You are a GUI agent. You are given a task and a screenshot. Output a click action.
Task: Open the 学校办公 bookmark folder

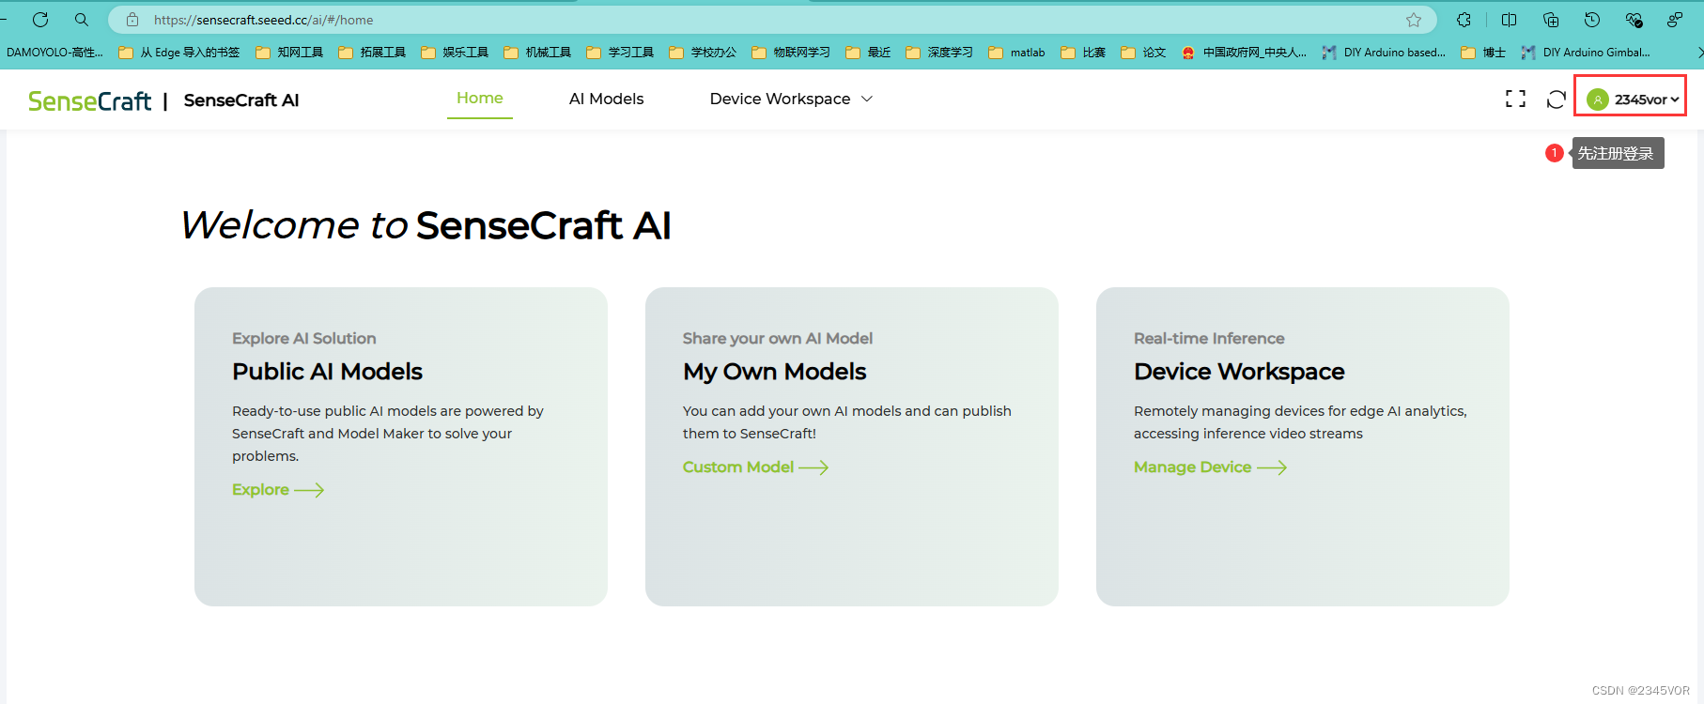click(x=703, y=53)
